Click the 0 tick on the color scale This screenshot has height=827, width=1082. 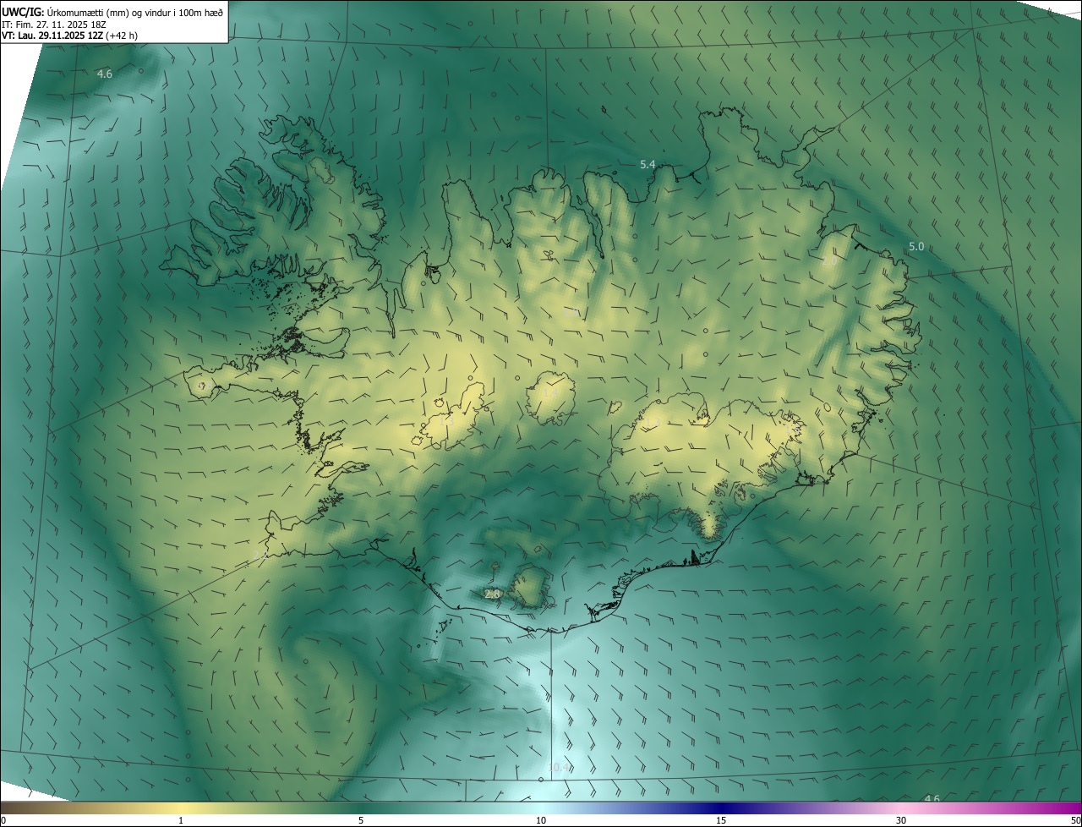(x=3, y=821)
